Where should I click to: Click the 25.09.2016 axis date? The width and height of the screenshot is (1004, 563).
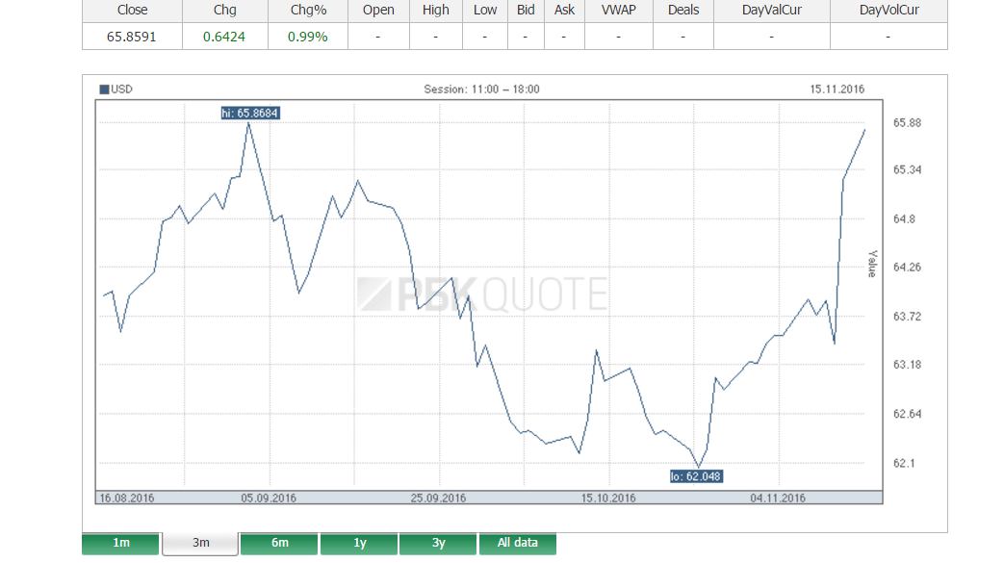point(438,499)
